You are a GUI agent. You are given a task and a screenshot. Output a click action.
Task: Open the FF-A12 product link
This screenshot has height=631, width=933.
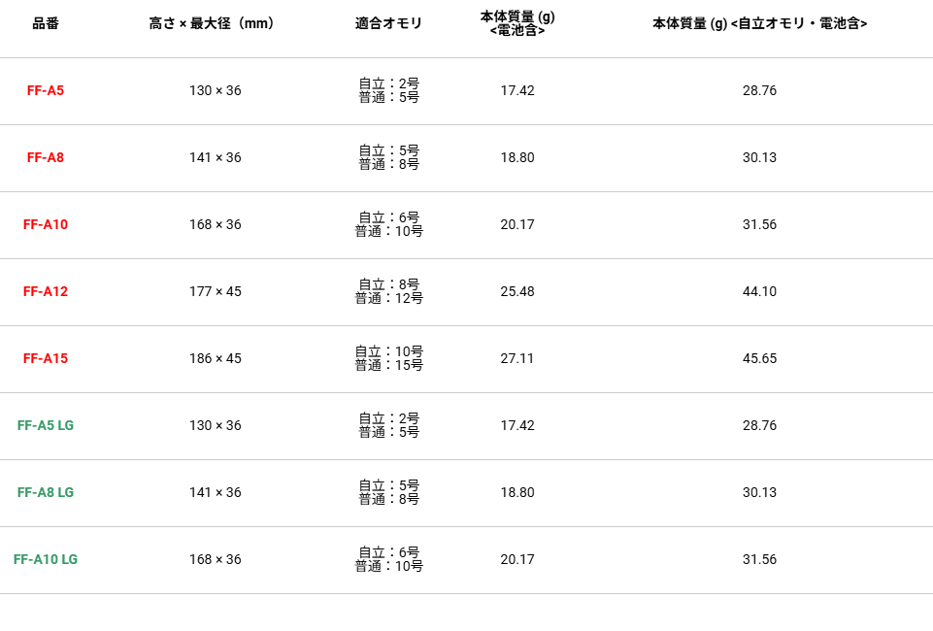coord(46,291)
